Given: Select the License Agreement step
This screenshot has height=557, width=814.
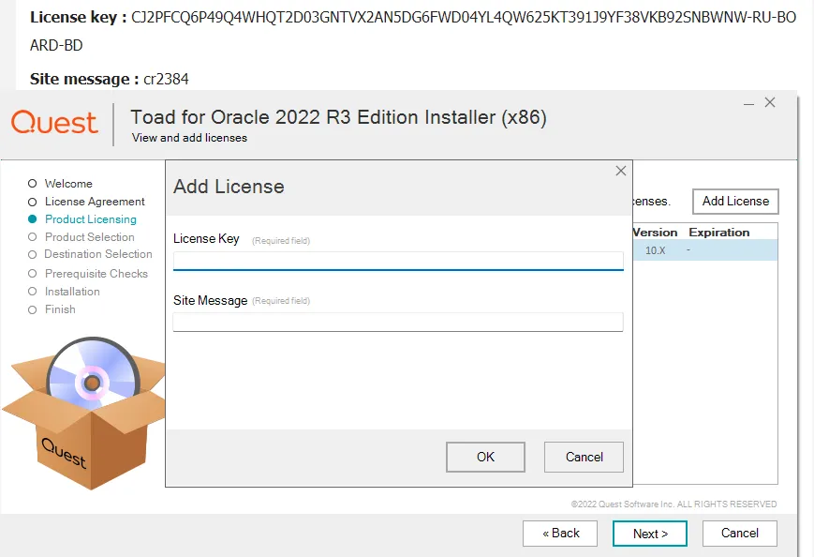Looking at the screenshot, I should pos(95,202).
